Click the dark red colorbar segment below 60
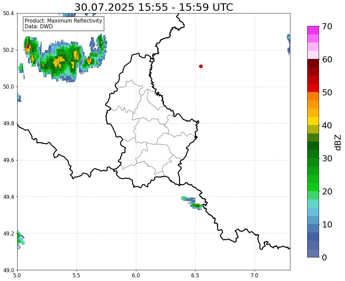Viewport: 345px width, 281px height. coord(313,63)
